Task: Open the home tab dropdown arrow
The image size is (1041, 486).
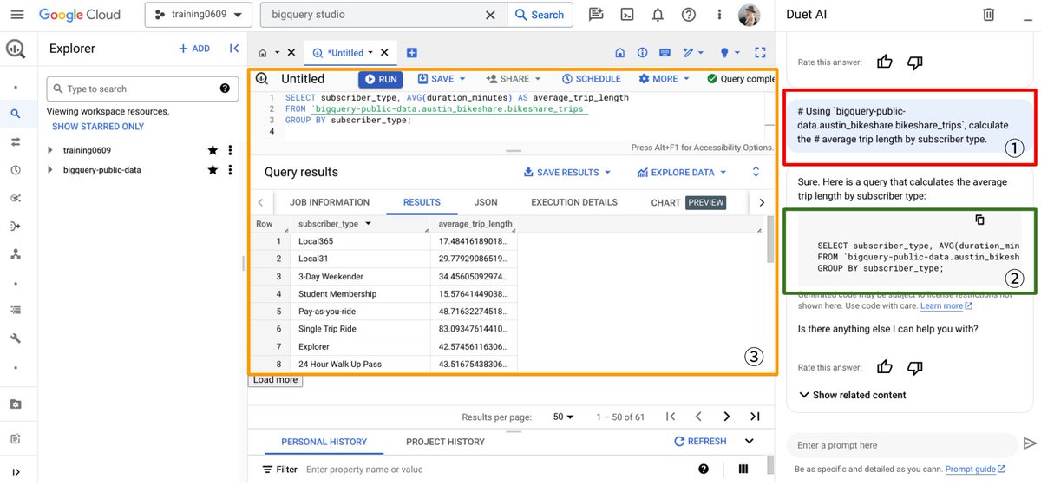Action: pos(276,53)
